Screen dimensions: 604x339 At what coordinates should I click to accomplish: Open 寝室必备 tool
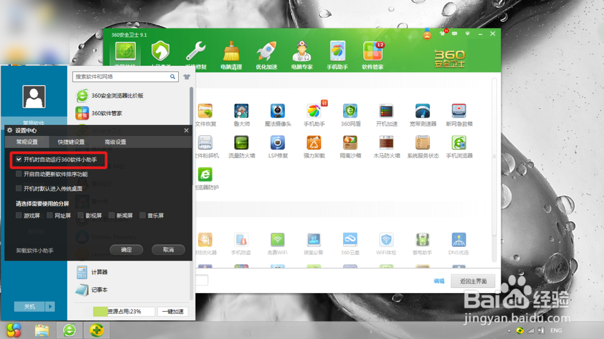314,244
